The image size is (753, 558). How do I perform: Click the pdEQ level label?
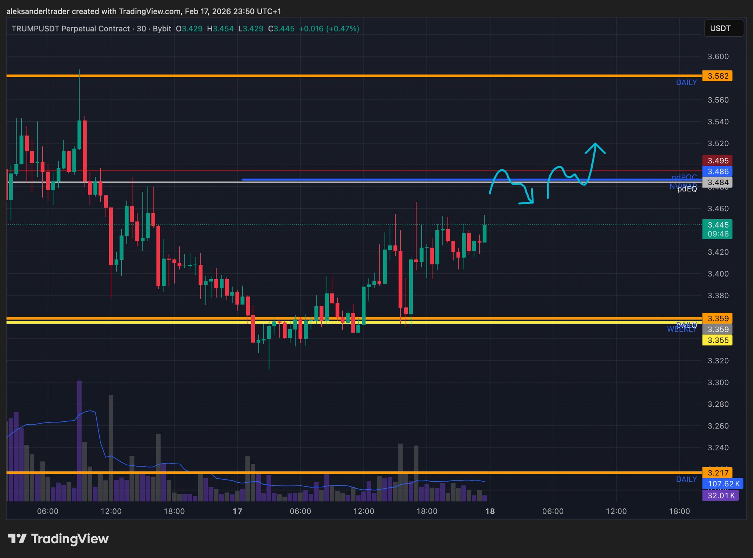pos(687,189)
